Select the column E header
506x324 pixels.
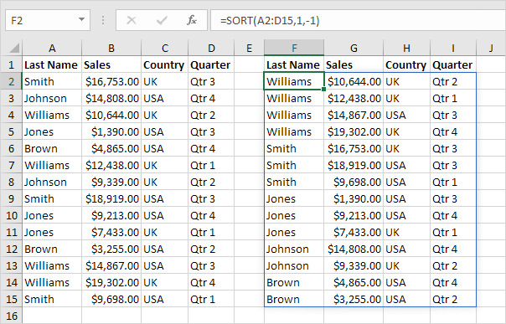tap(249, 48)
